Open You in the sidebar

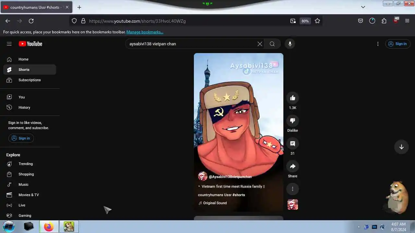click(x=30, y=97)
